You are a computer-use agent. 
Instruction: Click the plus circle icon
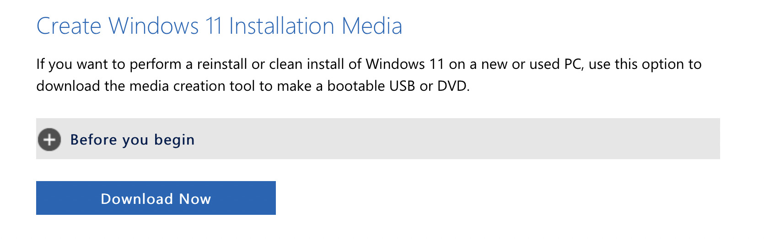49,140
